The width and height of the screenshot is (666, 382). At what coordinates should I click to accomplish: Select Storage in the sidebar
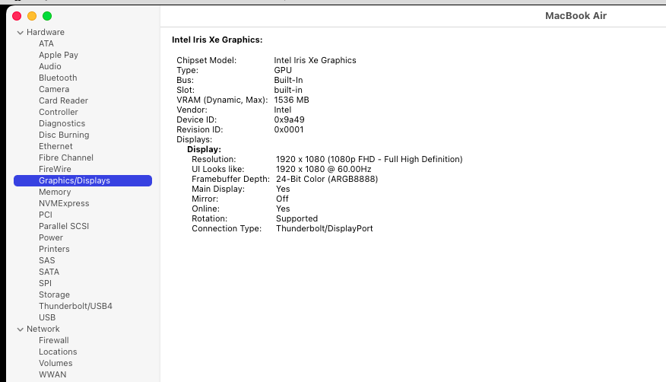55,295
